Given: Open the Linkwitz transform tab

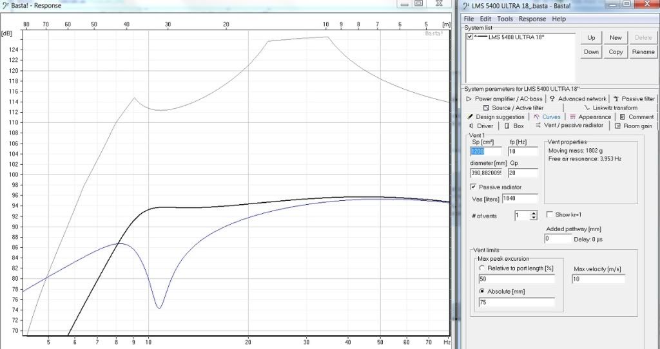Looking at the screenshot, I should 610,108.
